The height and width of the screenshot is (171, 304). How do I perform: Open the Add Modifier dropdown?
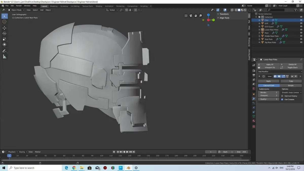(x=280, y=72)
